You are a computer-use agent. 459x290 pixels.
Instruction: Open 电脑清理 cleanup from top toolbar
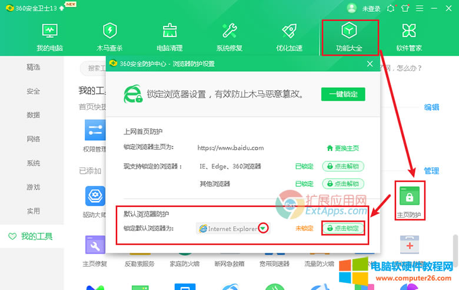pyautogui.click(x=169, y=37)
